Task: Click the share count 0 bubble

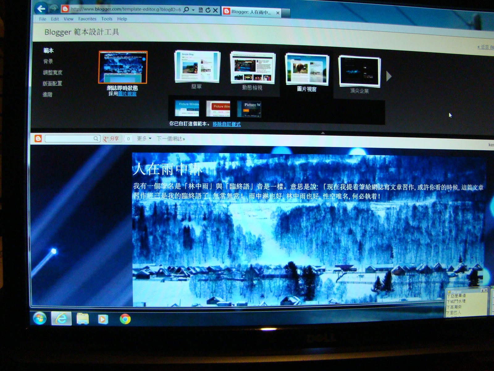Action: tap(128, 139)
